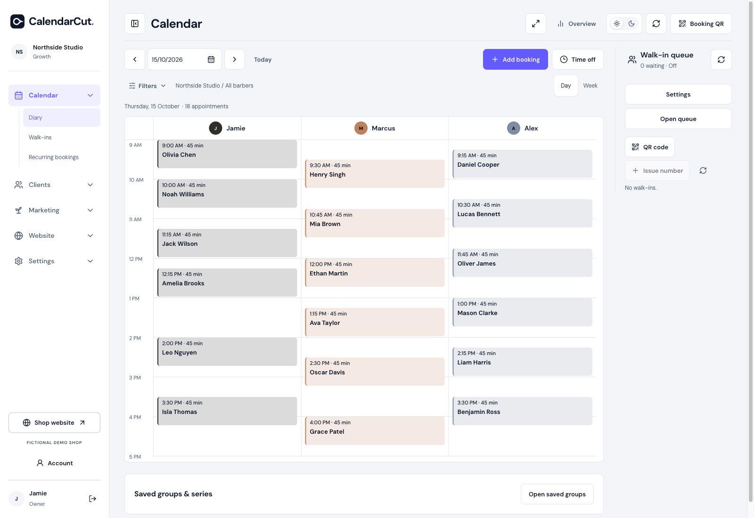The width and height of the screenshot is (754, 518).
Task: Go to the previous day
Action: coord(135,59)
